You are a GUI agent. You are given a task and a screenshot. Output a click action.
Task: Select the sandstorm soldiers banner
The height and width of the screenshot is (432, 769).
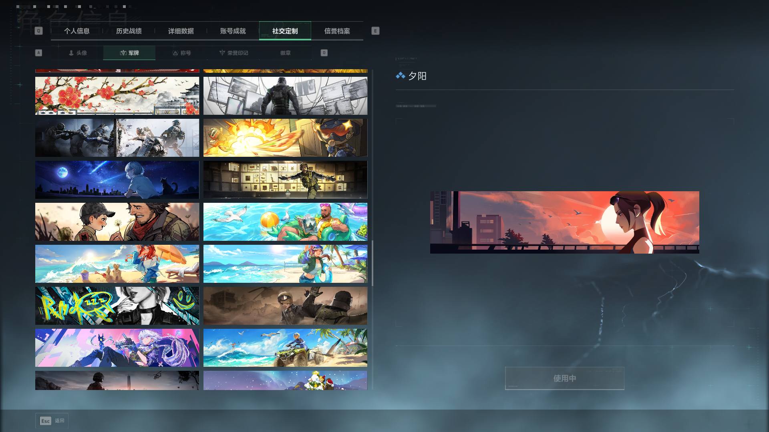(285, 306)
